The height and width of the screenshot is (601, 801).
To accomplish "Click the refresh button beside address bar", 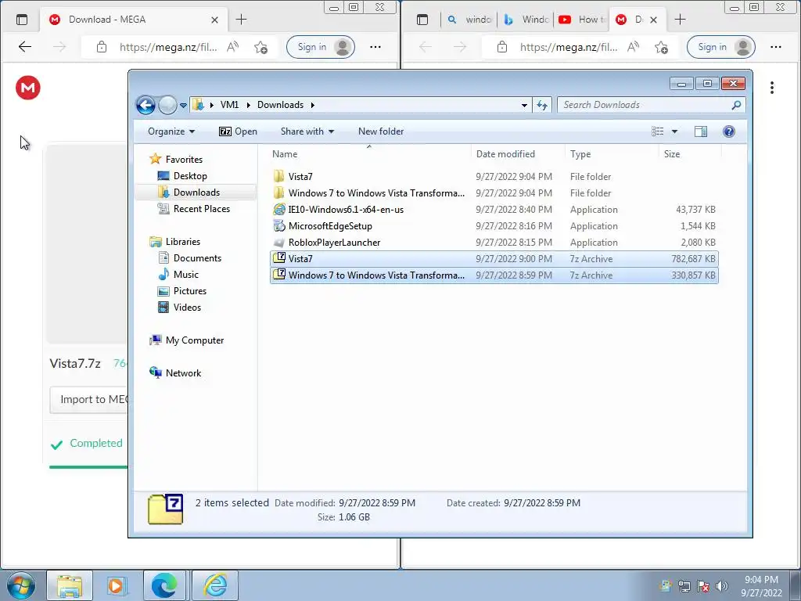I will pos(542,106).
